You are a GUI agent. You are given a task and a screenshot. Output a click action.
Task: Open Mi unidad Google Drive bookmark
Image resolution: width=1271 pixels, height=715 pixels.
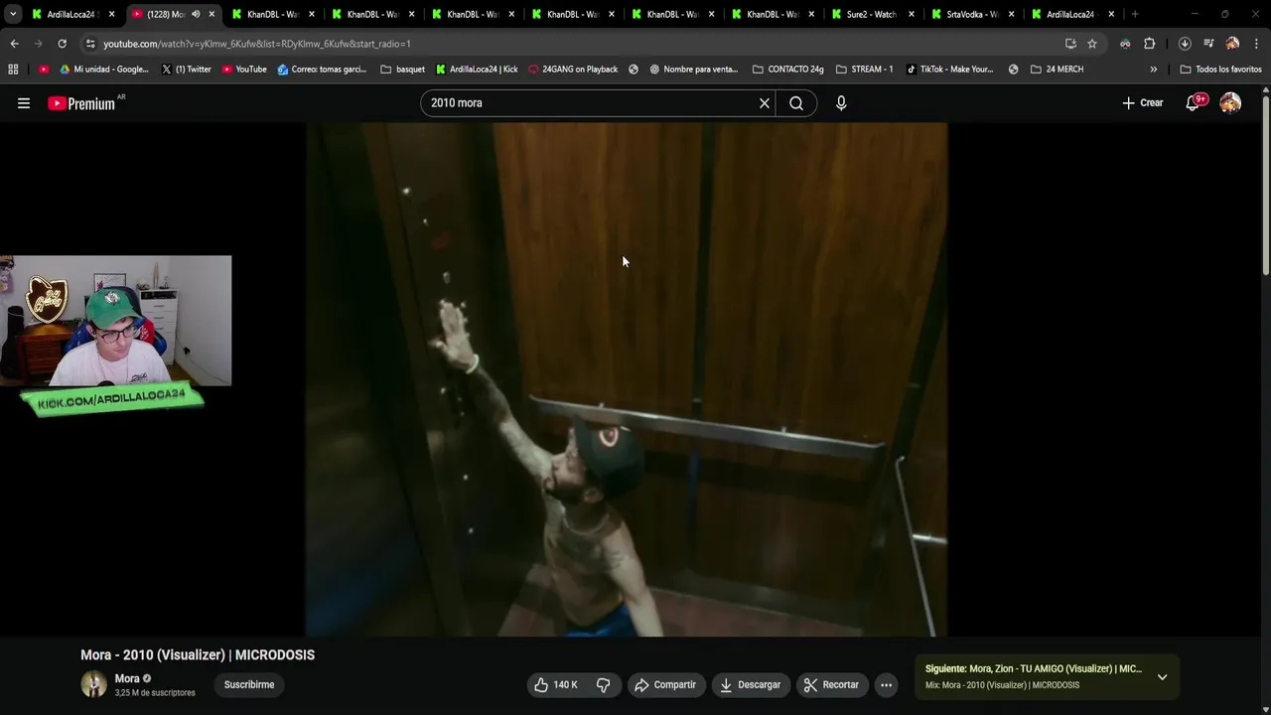click(x=104, y=70)
